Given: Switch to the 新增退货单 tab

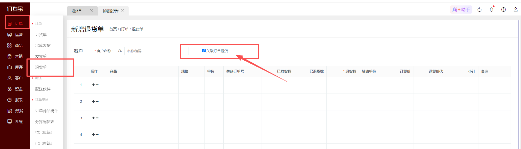Looking at the screenshot, I should pos(111,11).
